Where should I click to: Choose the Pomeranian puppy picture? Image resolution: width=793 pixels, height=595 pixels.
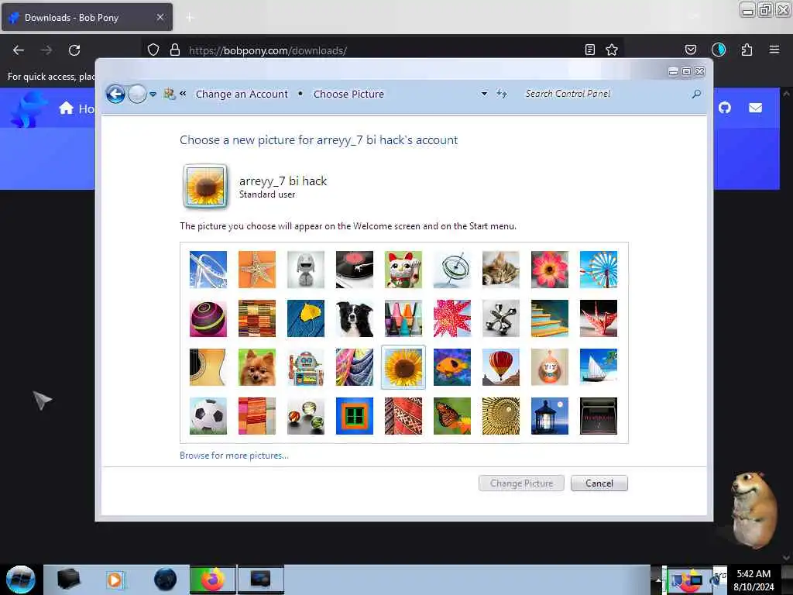[x=257, y=367]
